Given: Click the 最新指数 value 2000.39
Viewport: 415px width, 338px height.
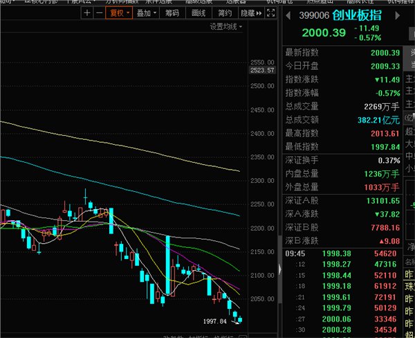Looking at the screenshot, I should 385,53.
